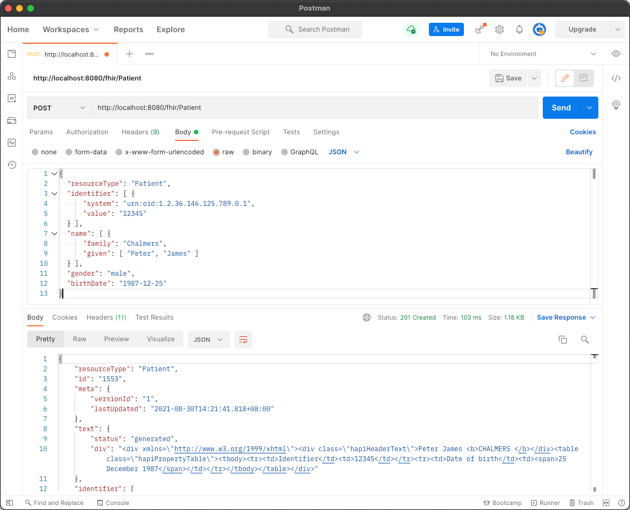Open the Console from status bar
This screenshot has width=630, height=510.
(113, 503)
